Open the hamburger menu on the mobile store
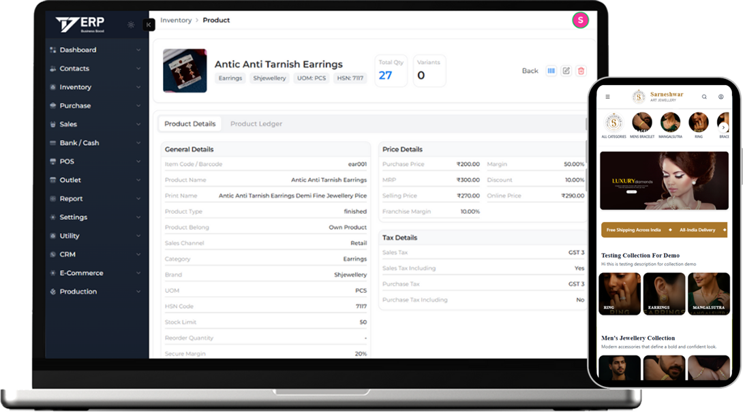 pyautogui.click(x=607, y=97)
